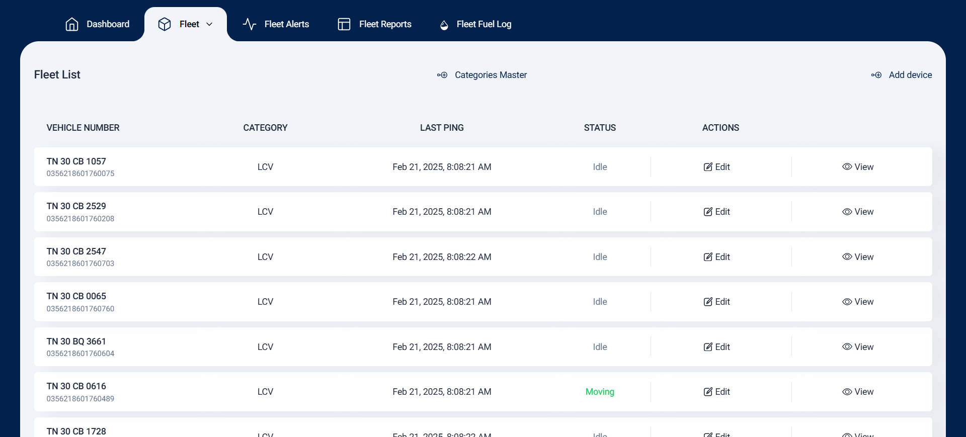The width and height of the screenshot is (966, 437).
Task: Select the TN 30 CB 1057 vehicle number
Action: pos(76,161)
